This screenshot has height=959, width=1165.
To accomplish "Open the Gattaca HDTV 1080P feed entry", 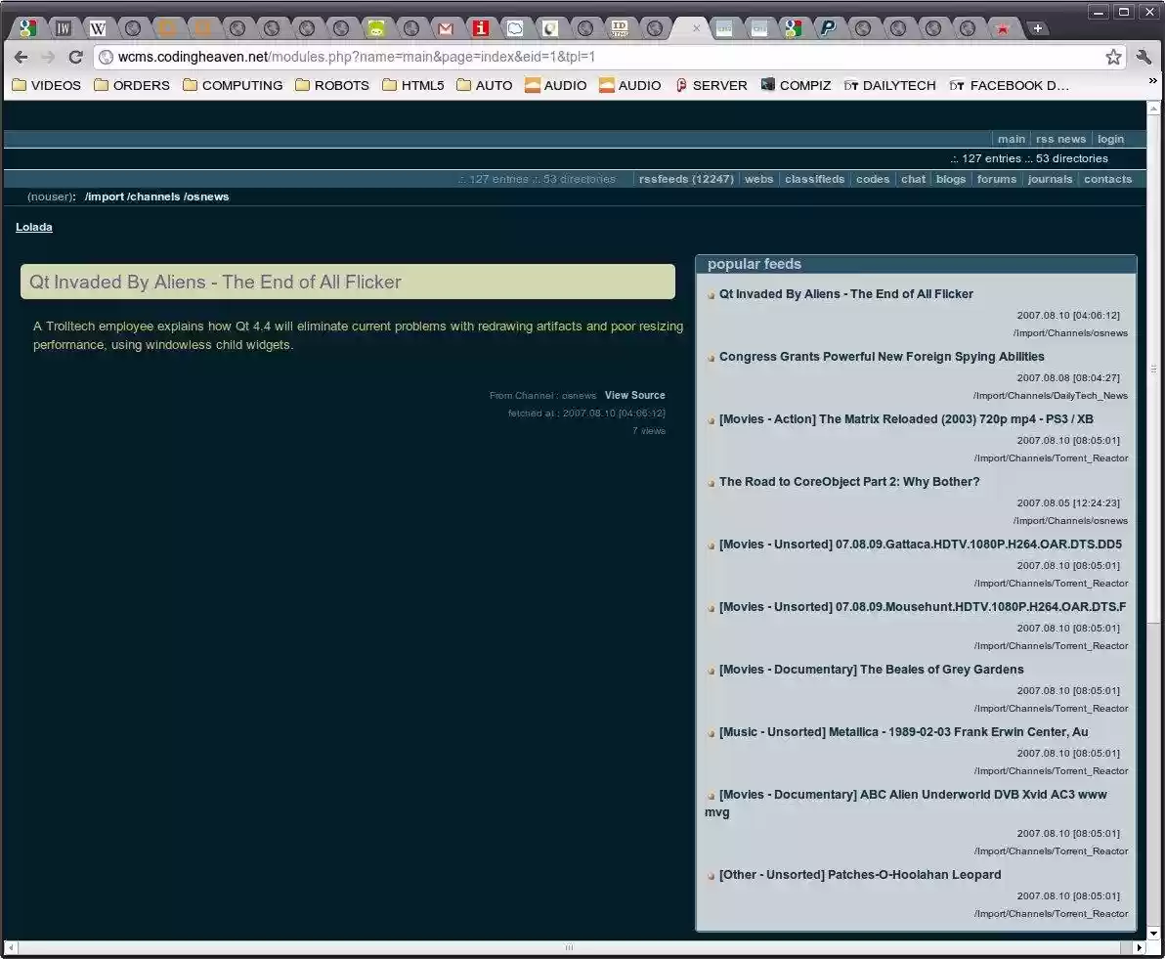I will pyautogui.click(x=921, y=545).
